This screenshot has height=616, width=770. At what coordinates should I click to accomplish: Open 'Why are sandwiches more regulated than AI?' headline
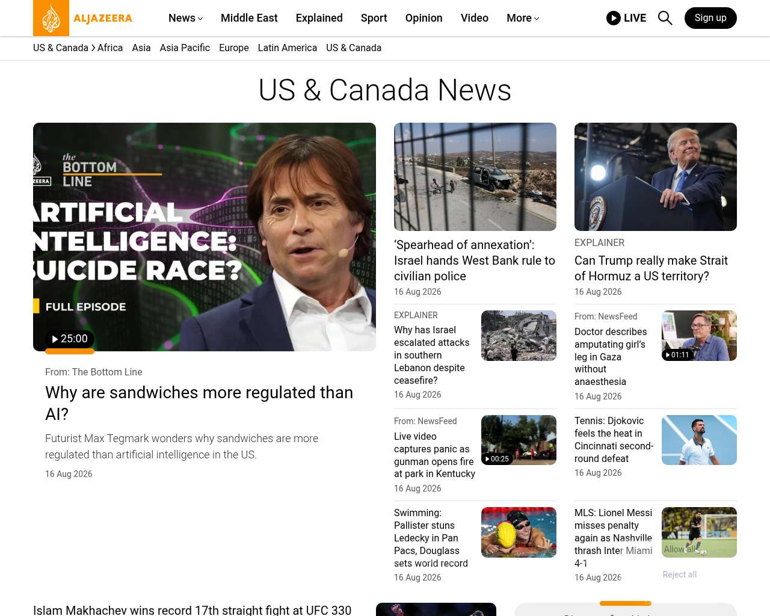[199, 403]
